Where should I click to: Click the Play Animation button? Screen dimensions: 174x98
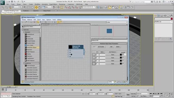pyautogui.click(x=156, y=94)
